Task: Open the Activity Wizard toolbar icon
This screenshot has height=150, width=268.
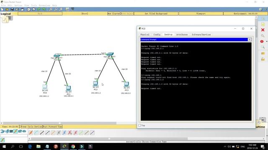Action: coord(22,9)
